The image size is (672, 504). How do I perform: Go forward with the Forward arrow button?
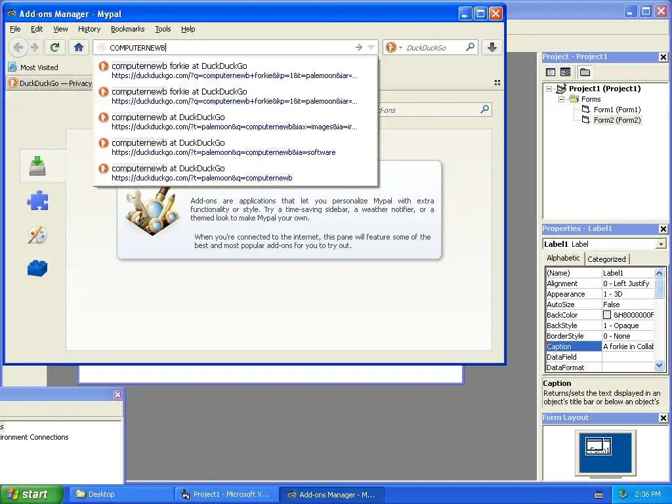tap(35, 47)
